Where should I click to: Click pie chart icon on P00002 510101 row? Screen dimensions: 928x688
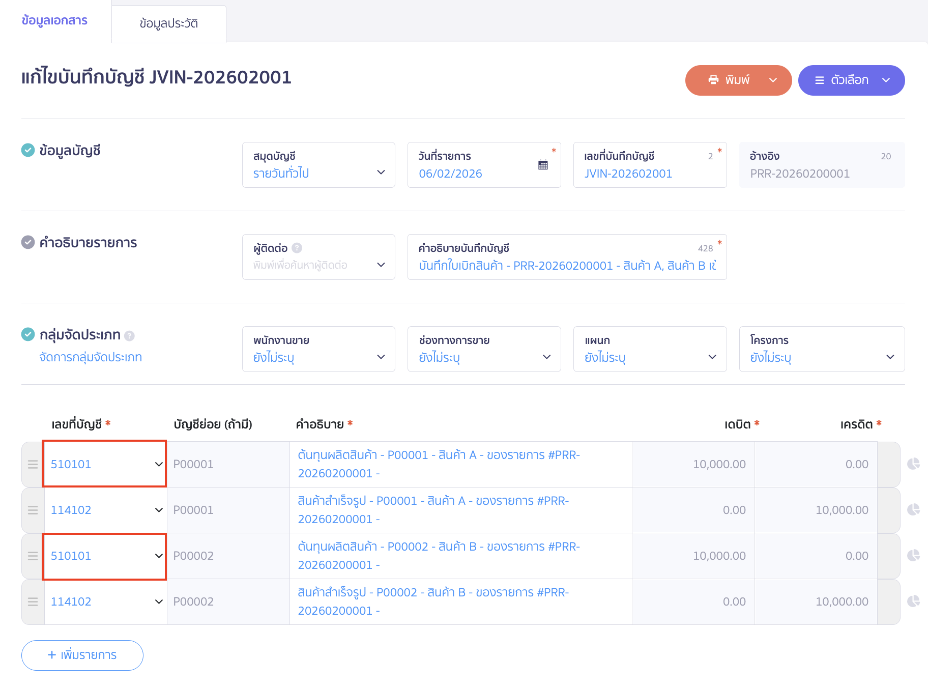tap(913, 555)
